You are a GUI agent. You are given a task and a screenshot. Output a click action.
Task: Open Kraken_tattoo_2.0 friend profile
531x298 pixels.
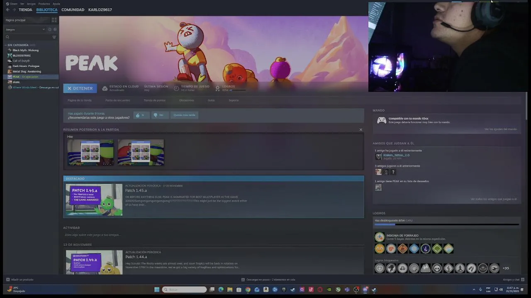coord(396,155)
